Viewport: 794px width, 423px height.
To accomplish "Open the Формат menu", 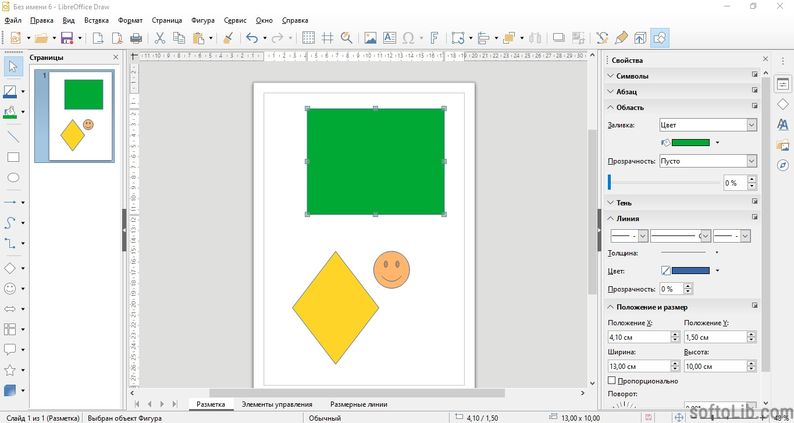I will click(130, 20).
